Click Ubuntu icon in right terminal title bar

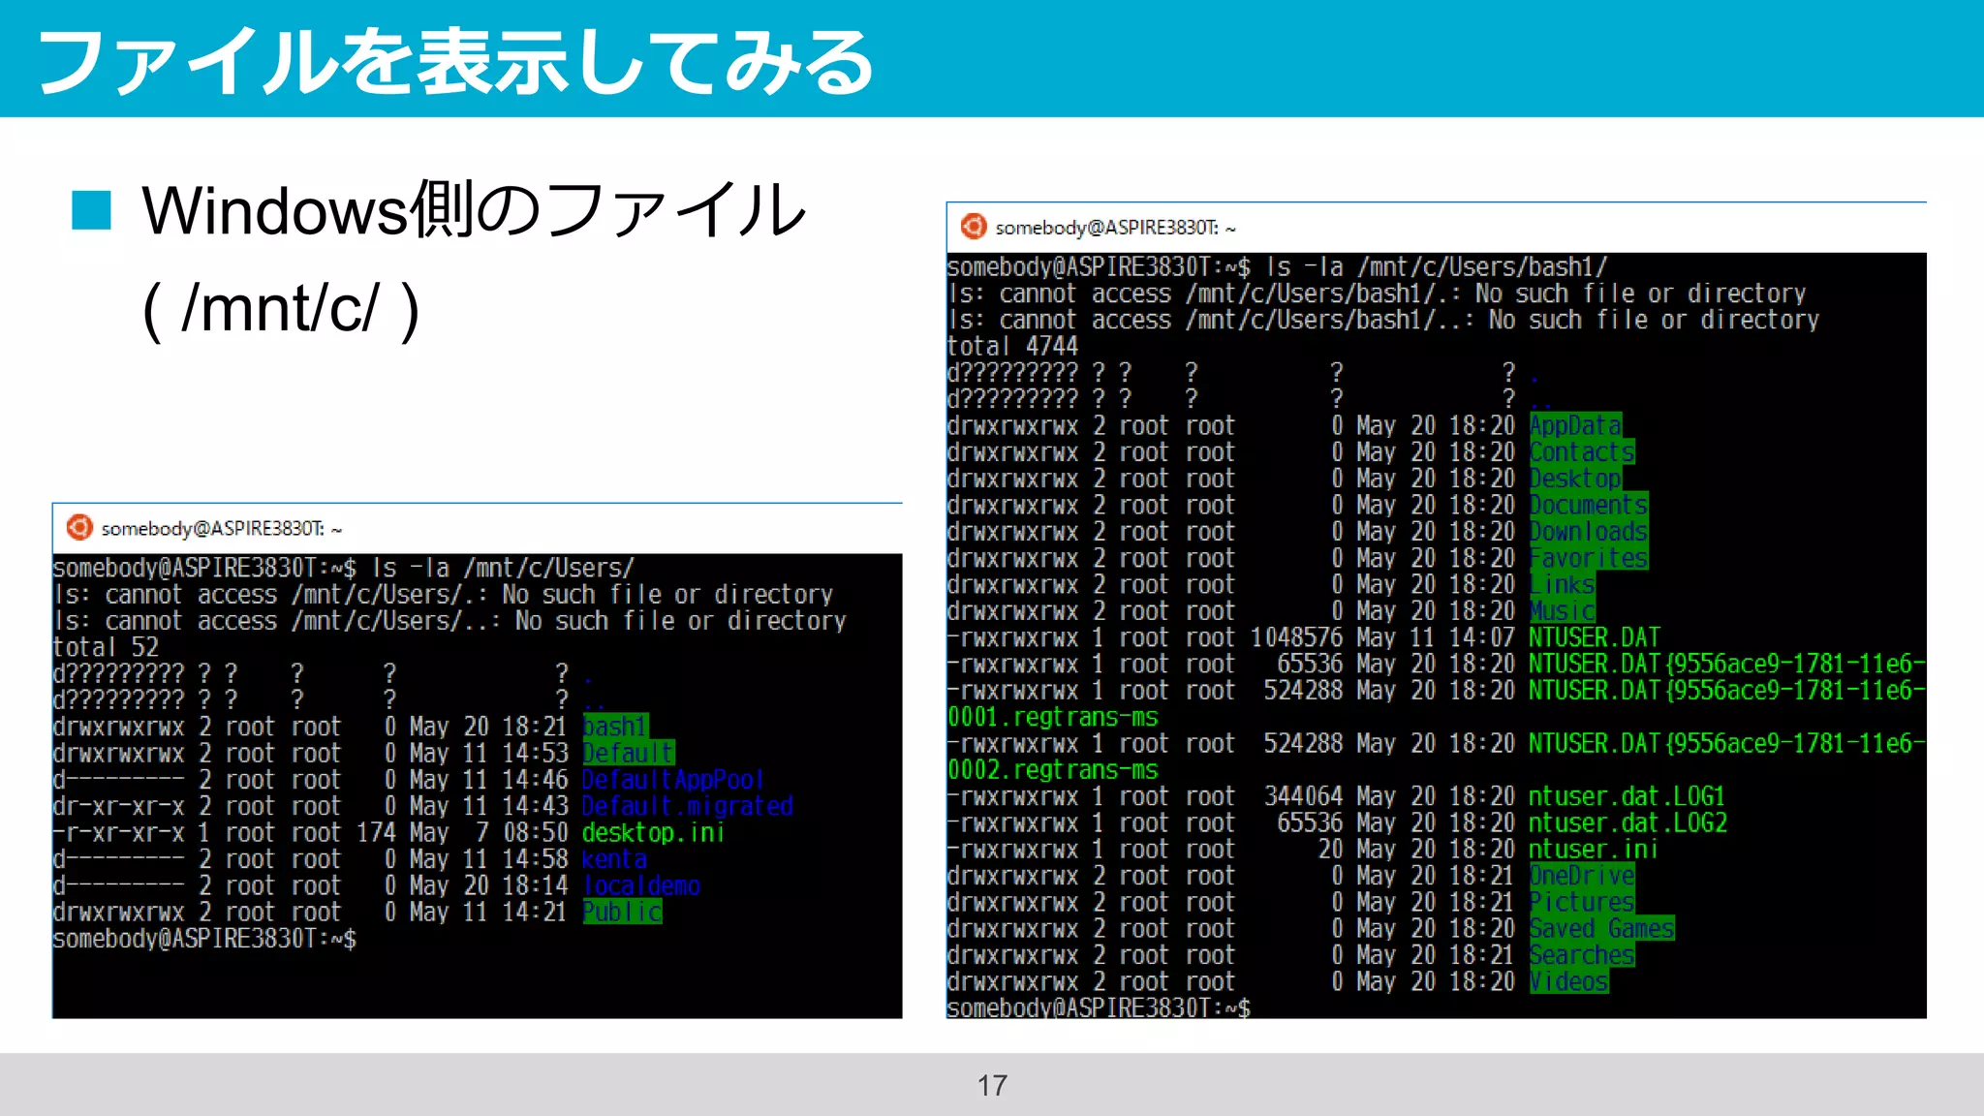(974, 227)
